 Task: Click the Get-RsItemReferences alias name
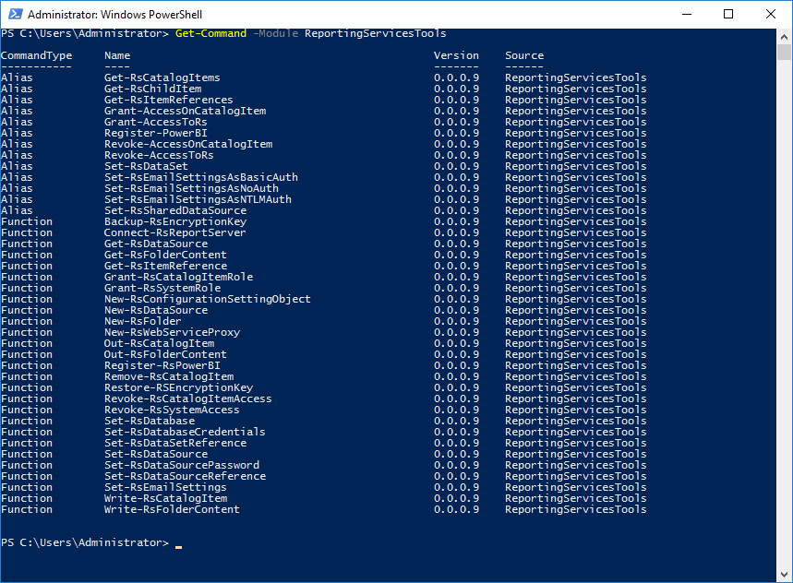(169, 100)
